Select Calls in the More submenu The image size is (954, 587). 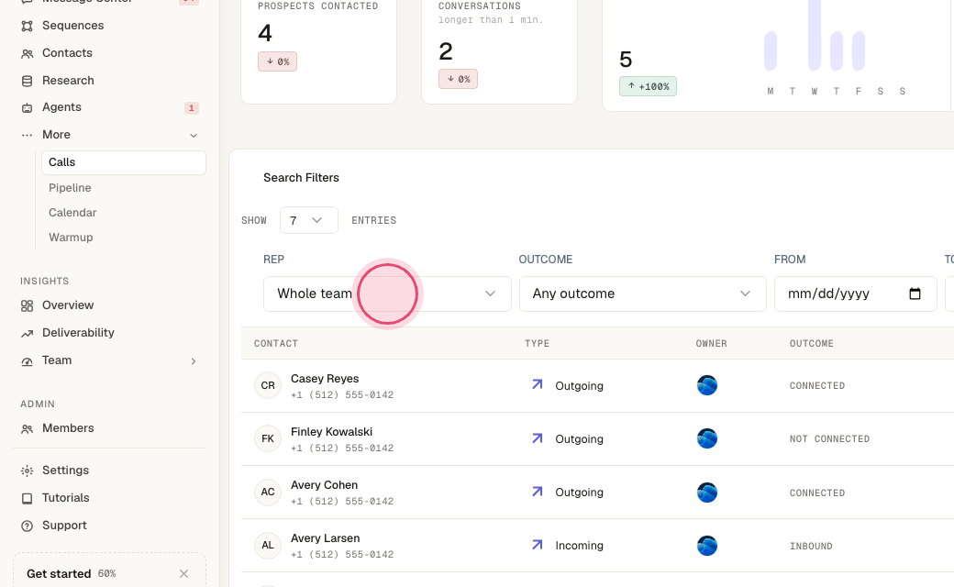[x=124, y=162]
